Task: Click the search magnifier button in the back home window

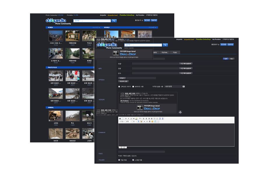Action: click(x=114, y=21)
